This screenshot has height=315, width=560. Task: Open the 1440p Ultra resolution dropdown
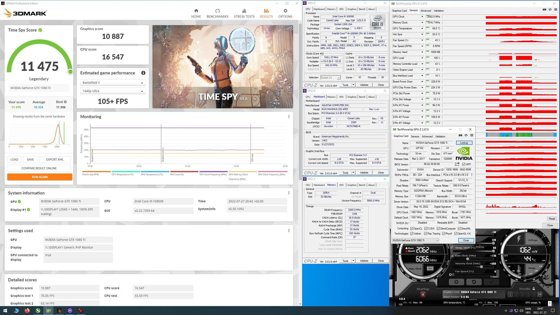tap(113, 91)
